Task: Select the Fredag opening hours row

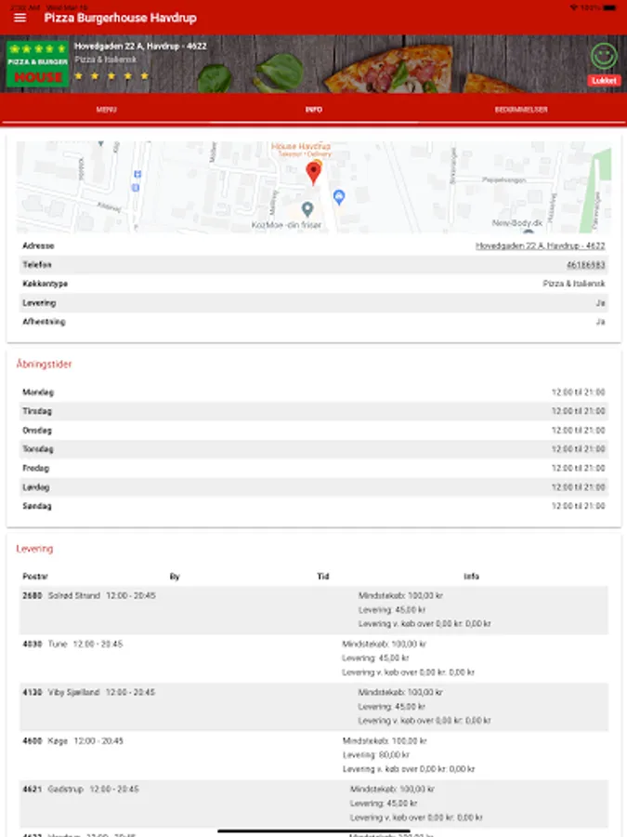Action: pos(314,468)
